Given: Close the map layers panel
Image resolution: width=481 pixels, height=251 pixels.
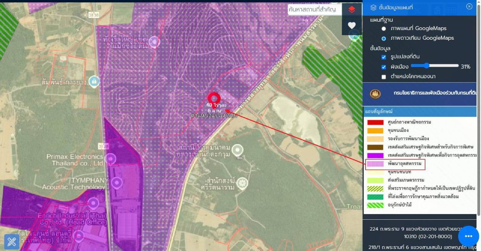Looking at the screenshot, I should click(x=469, y=6).
